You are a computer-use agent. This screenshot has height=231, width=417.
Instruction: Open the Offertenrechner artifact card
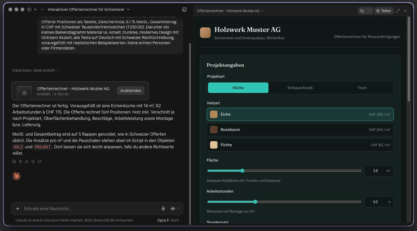(80, 91)
